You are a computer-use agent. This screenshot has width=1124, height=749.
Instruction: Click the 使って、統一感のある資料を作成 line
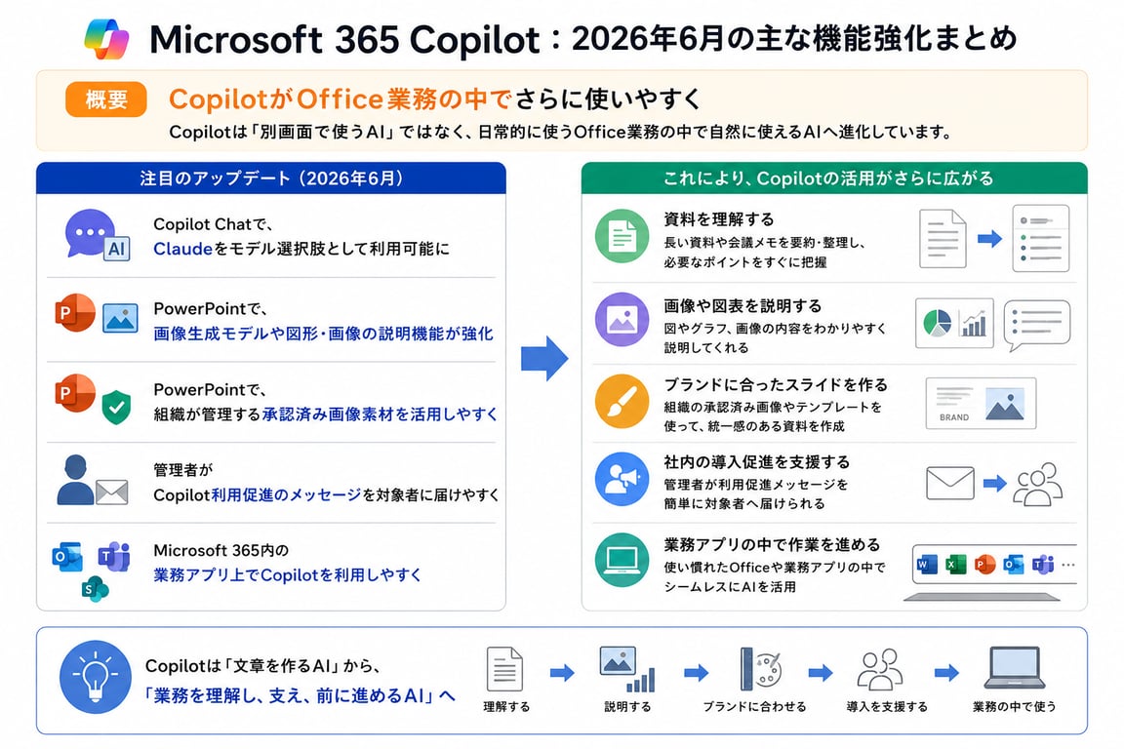coord(754,426)
